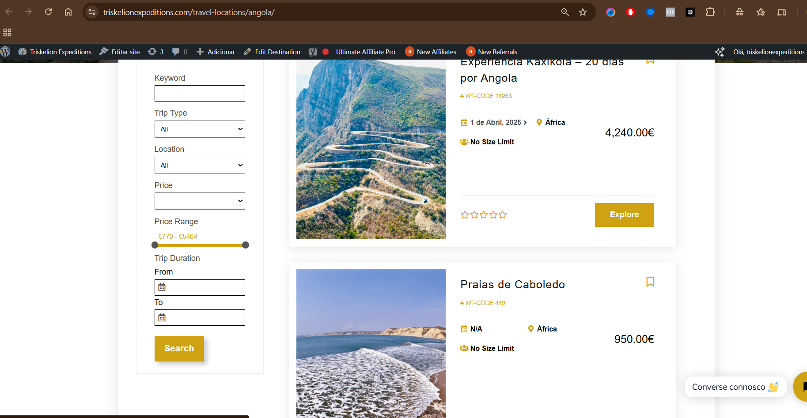Image resolution: width=807 pixels, height=418 pixels.
Task: Click Converse connosco chat prompt
Action: point(735,387)
